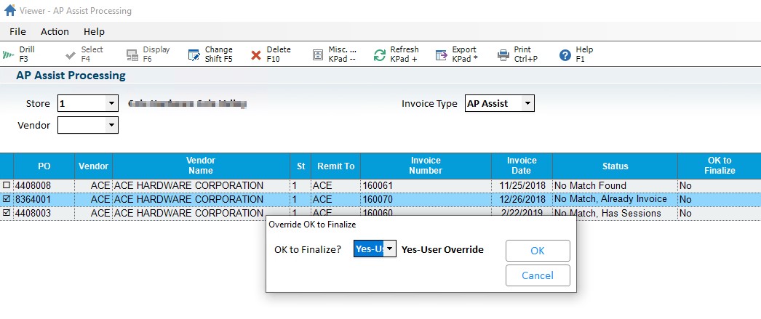The image size is (761, 319).
Task: Open the OK to Finalize dropdown
Action: coord(390,249)
